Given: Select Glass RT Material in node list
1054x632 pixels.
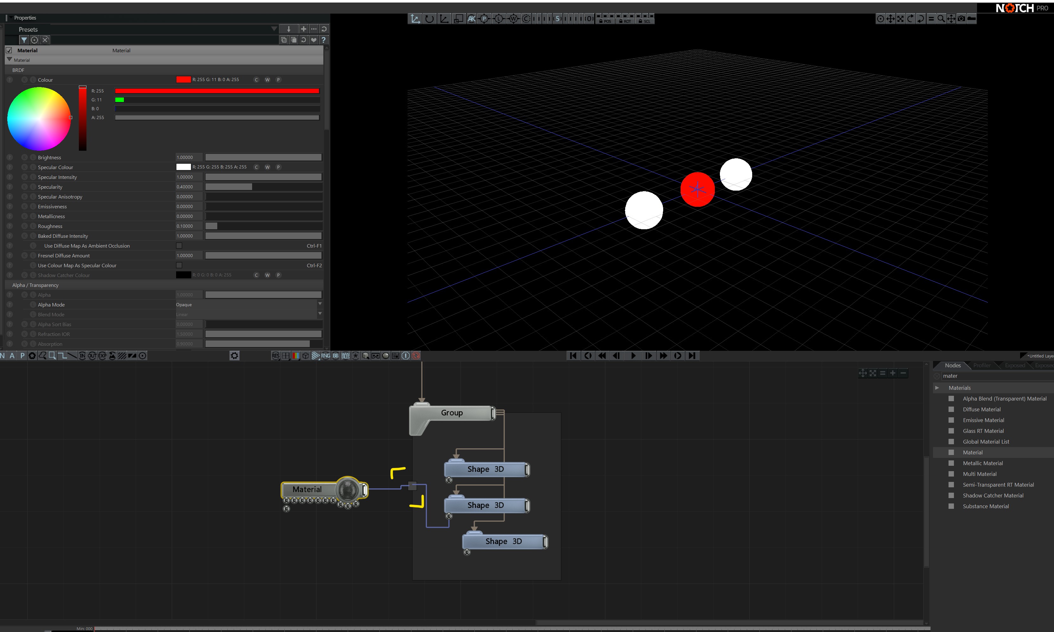Looking at the screenshot, I should click(x=983, y=431).
